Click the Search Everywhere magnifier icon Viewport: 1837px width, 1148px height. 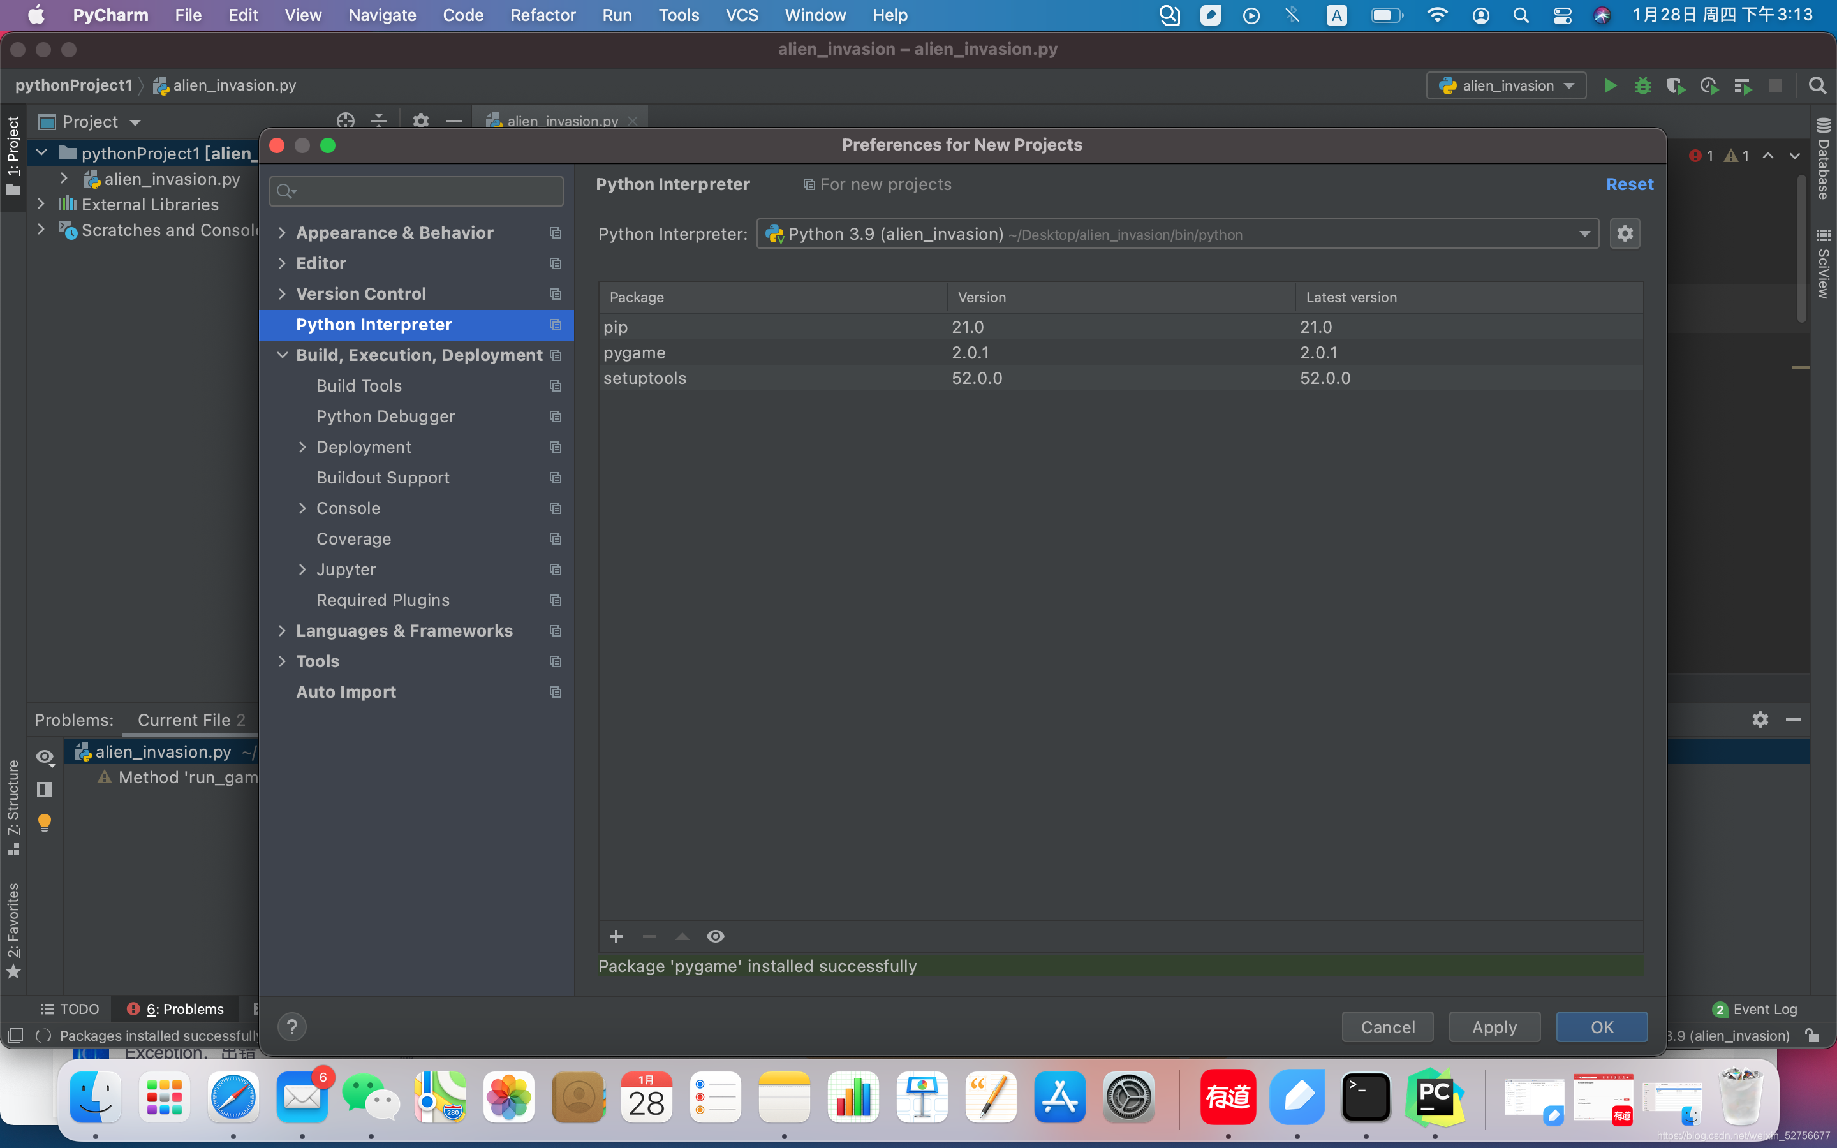point(1817,86)
